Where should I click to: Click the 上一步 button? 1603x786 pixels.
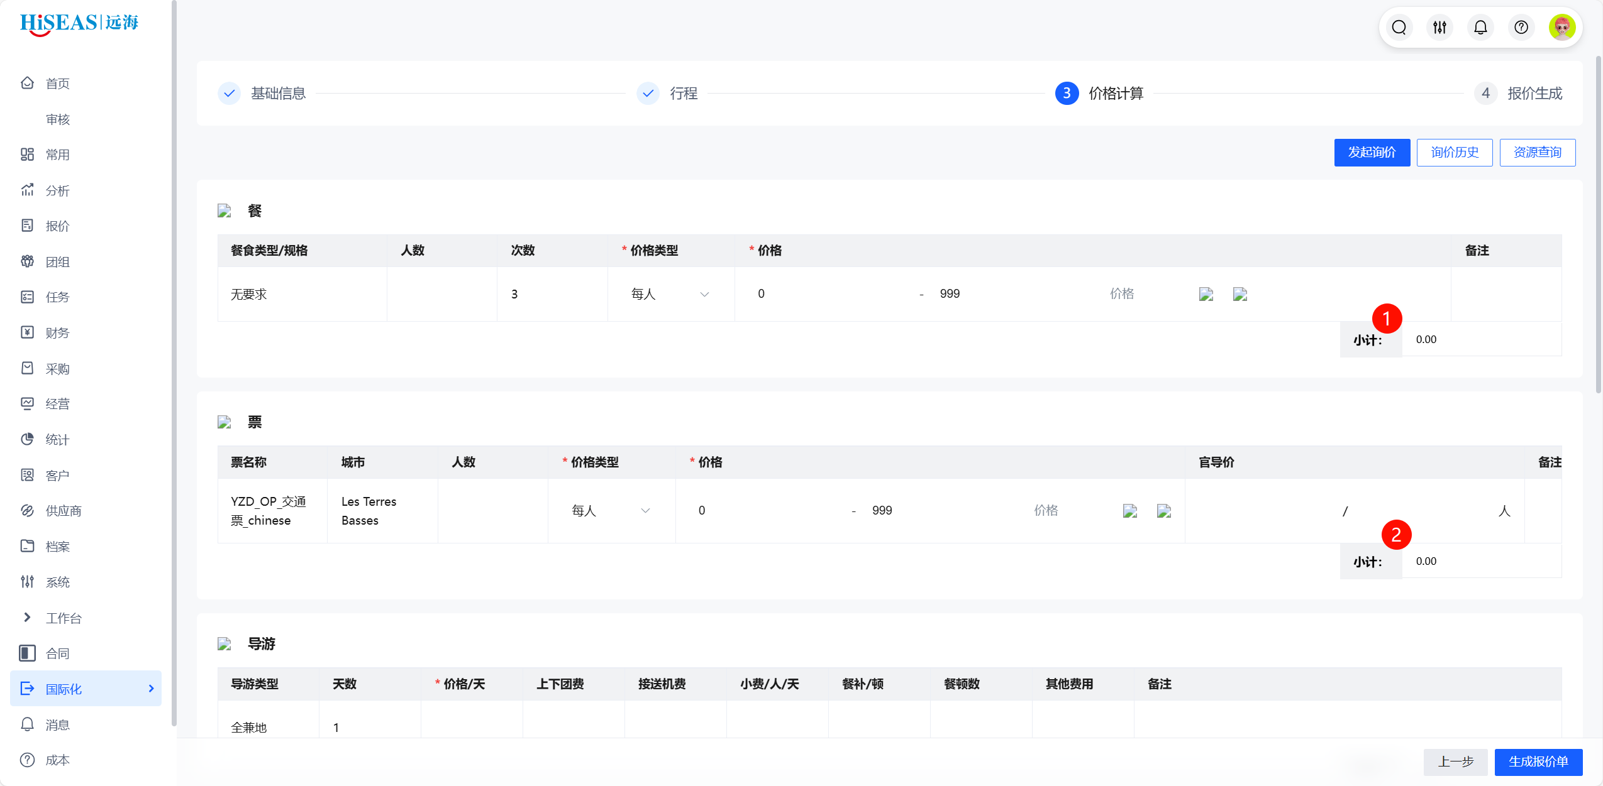pyautogui.click(x=1455, y=761)
